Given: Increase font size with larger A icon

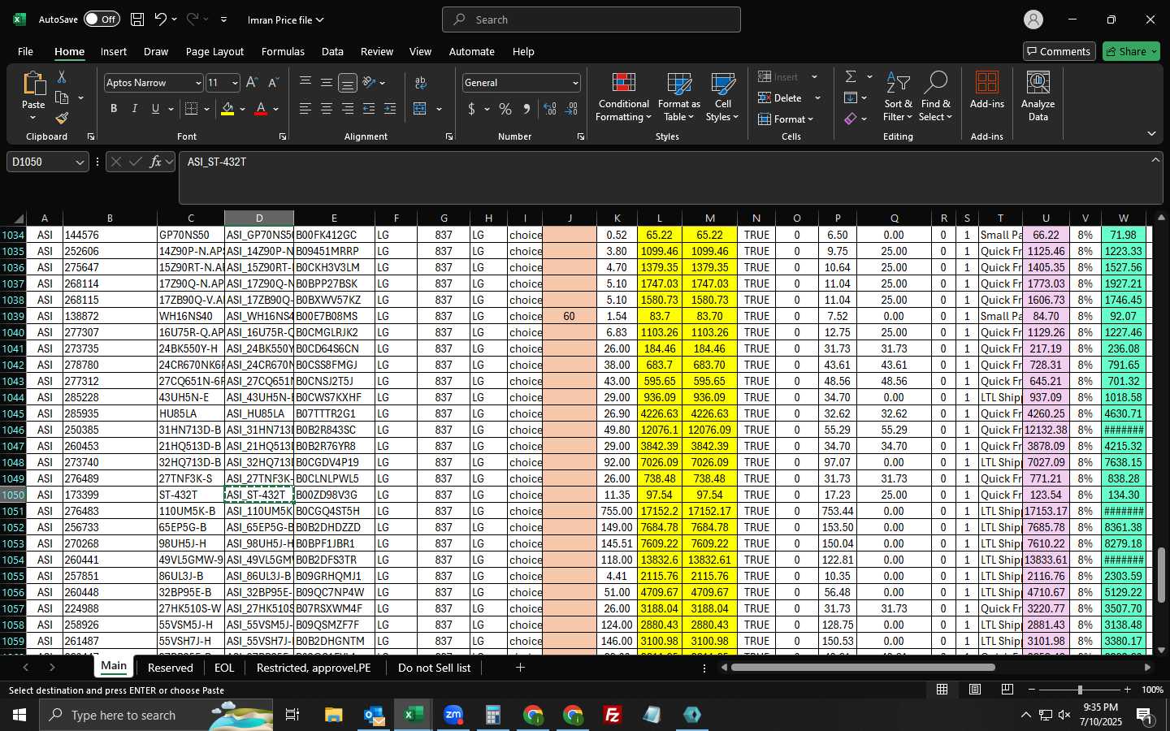Looking at the screenshot, I should 252,83.
